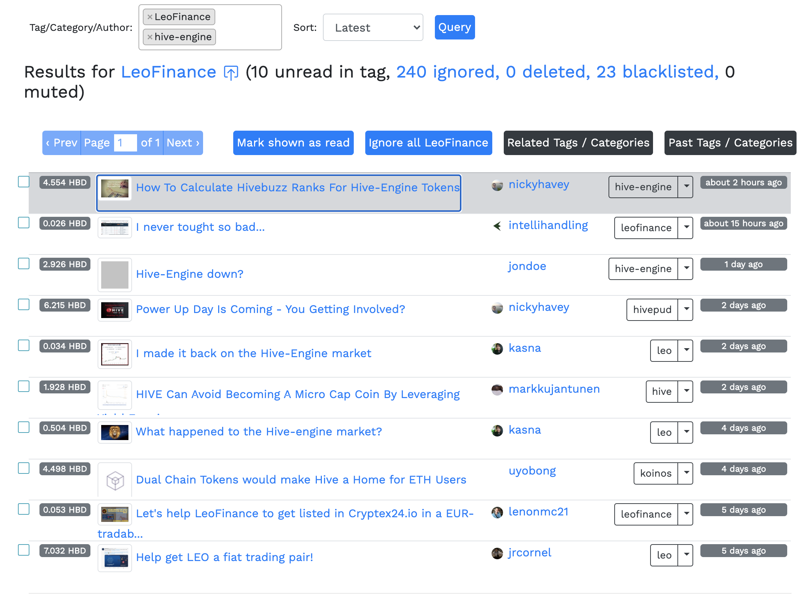This screenshot has height=598, width=803.
Task: Open thumbnail of HIVE Micro Cap Coin post
Action: click(115, 394)
